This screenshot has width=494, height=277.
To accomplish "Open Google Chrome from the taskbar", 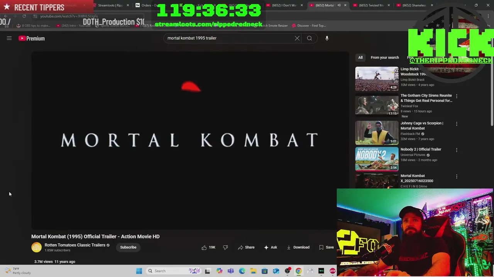I will pos(299,271).
